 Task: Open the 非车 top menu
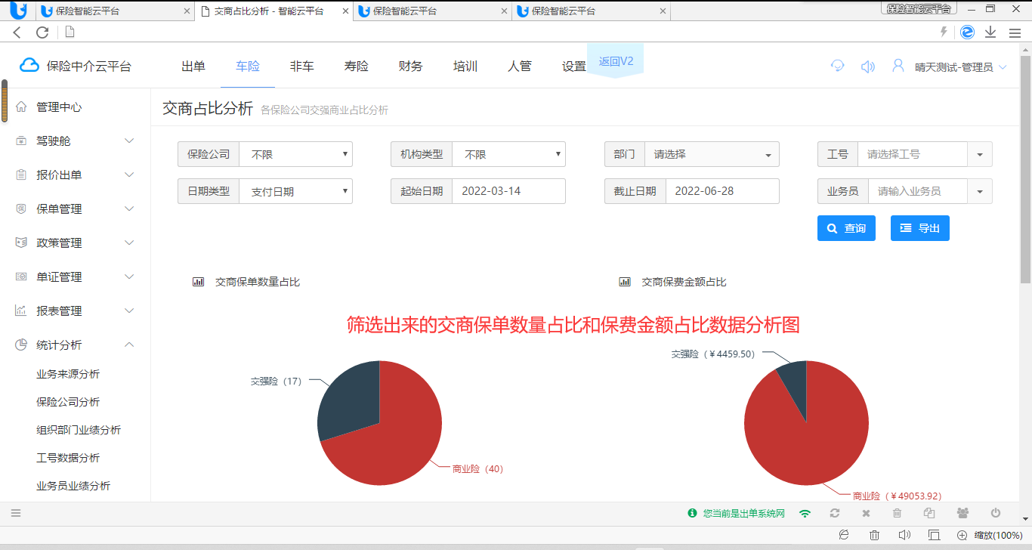click(x=302, y=66)
